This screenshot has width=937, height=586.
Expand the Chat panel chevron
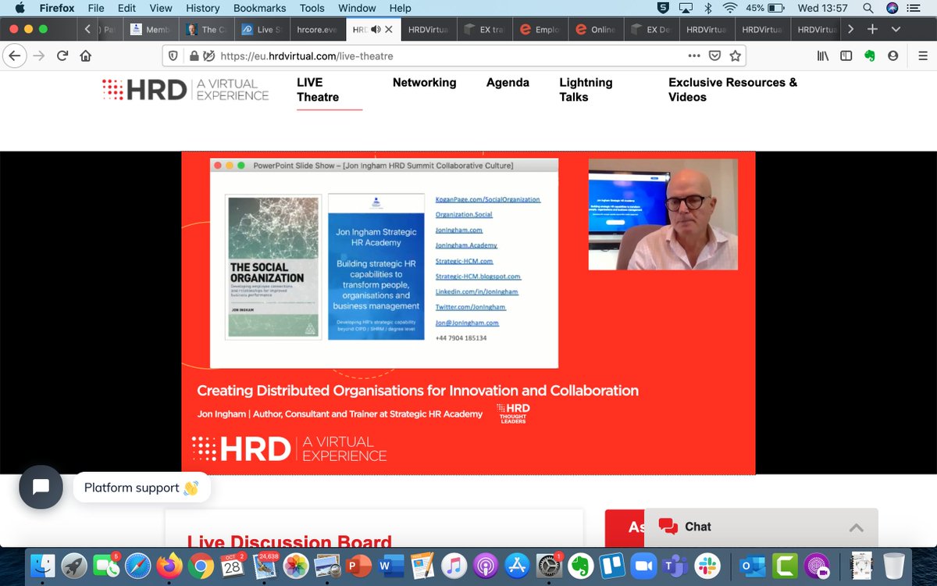click(857, 527)
